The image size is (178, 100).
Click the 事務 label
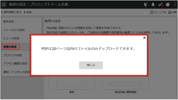click(x=72, y=92)
